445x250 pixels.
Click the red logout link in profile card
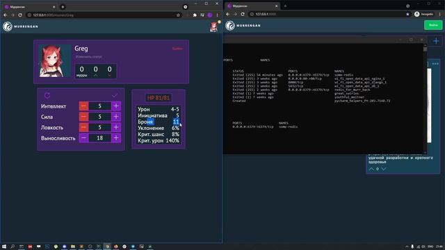coord(177,49)
